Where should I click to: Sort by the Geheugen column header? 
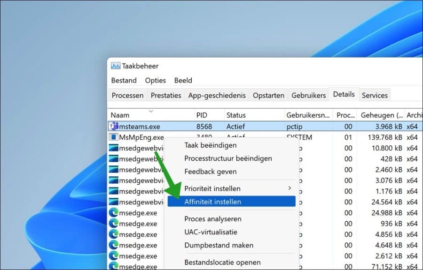tap(381, 115)
